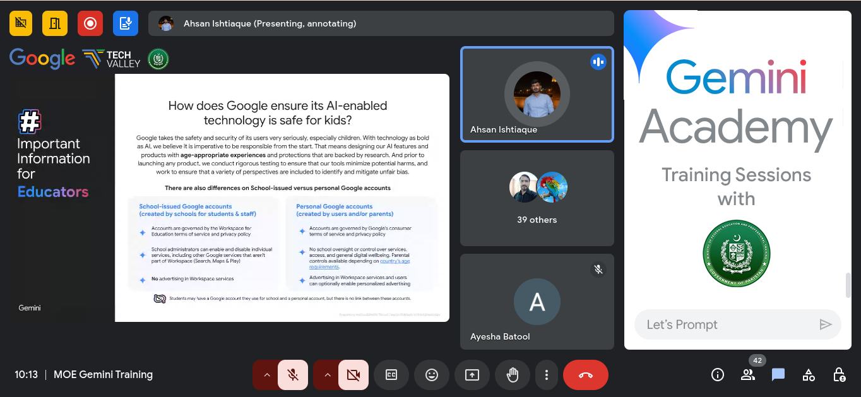Click the Gemini label at slide bottom-left

coord(30,308)
